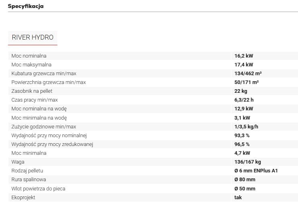Image resolution: width=298 pixels, height=222 pixels.
Task: Click the Specyfikacja section heading
Action: [26, 6]
